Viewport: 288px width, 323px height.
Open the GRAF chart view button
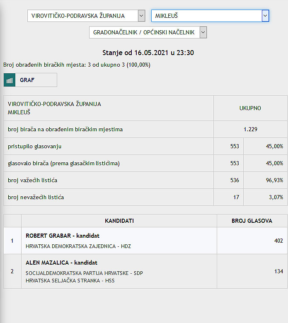click(30, 80)
